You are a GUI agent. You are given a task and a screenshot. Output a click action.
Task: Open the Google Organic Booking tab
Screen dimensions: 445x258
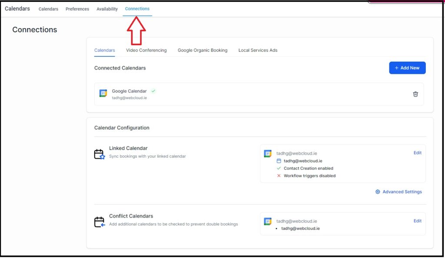click(203, 50)
